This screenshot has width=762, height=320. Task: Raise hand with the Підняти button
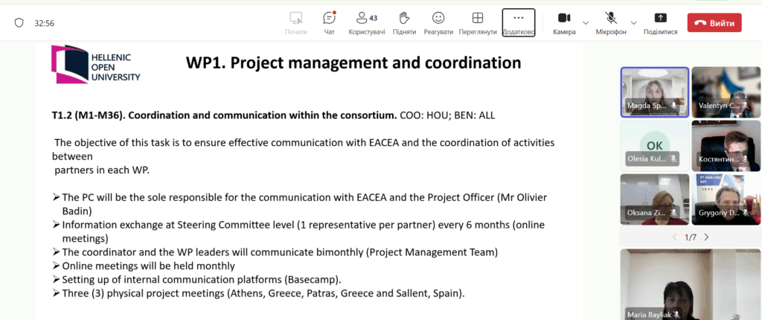(404, 22)
